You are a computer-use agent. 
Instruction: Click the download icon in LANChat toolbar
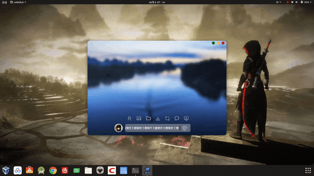158,119
